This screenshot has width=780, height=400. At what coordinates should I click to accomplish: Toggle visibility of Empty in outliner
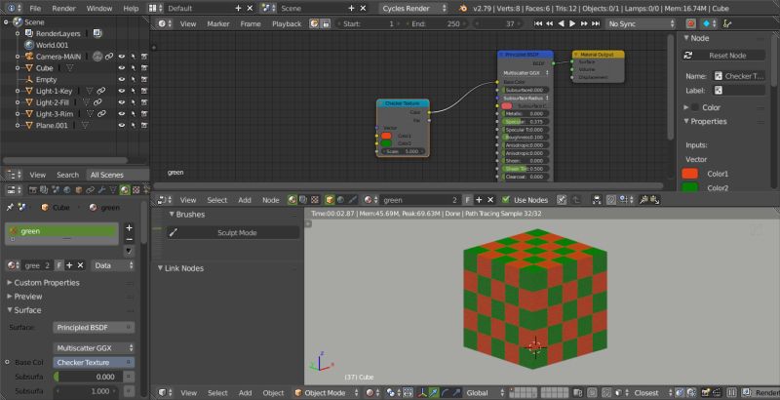pos(121,80)
